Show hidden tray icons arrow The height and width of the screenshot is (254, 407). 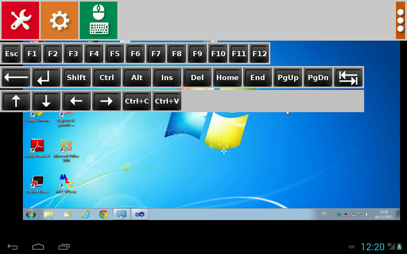coord(332,214)
